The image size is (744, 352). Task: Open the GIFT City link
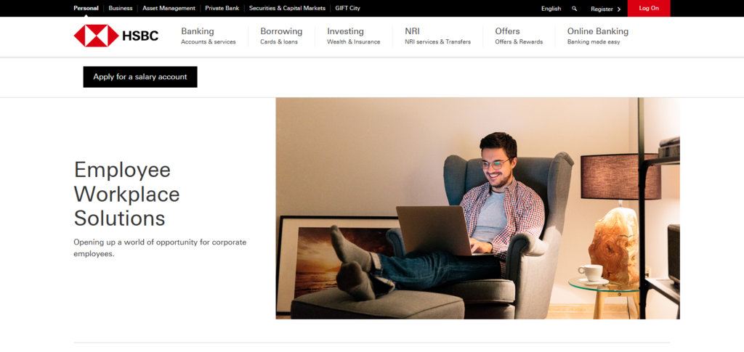(x=347, y=8)
